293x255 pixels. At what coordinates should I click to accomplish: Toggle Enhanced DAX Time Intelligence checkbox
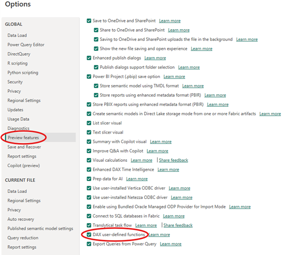click(89, 169)
